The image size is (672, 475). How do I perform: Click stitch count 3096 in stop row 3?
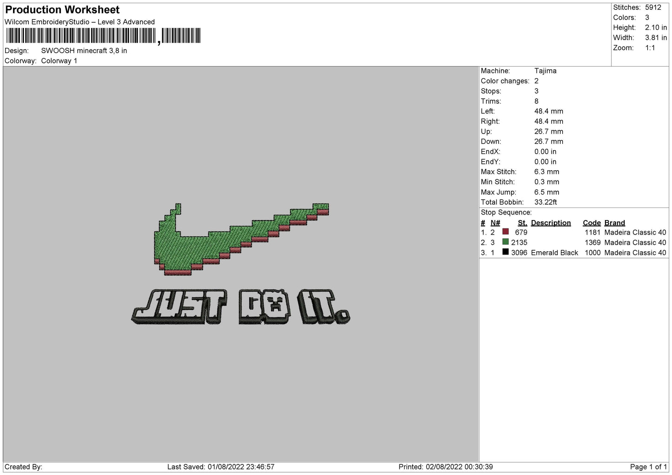tap(519, 253)
